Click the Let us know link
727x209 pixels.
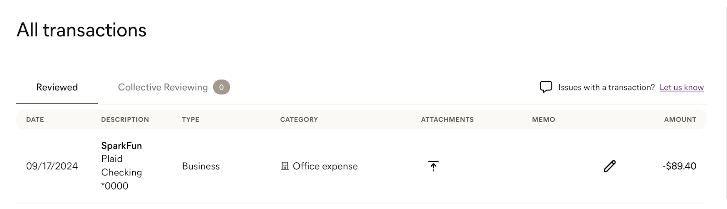tap(682, 87)
